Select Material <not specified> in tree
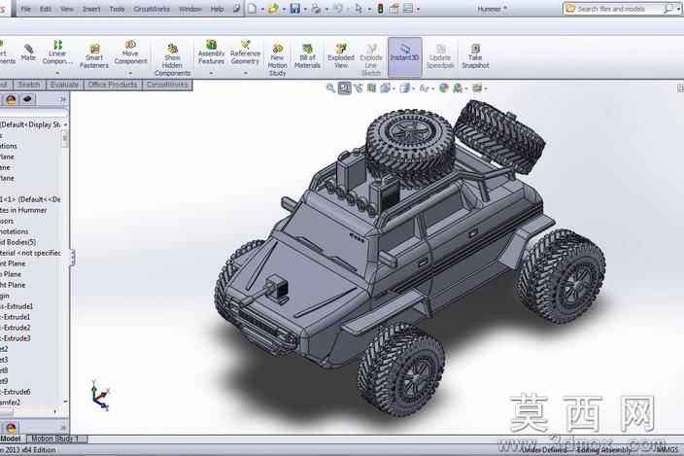 click(x=30, y=253)
